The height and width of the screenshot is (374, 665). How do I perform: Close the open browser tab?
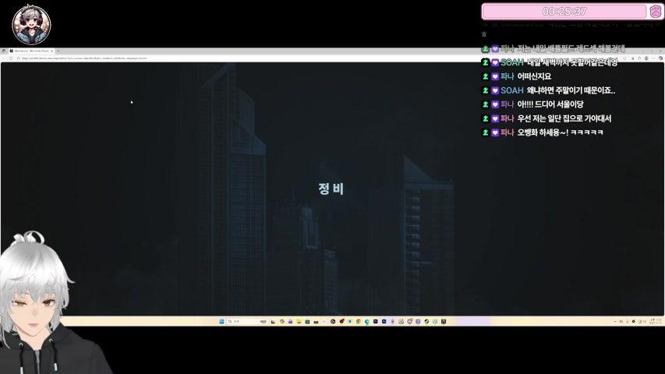(x=51, y=51)
